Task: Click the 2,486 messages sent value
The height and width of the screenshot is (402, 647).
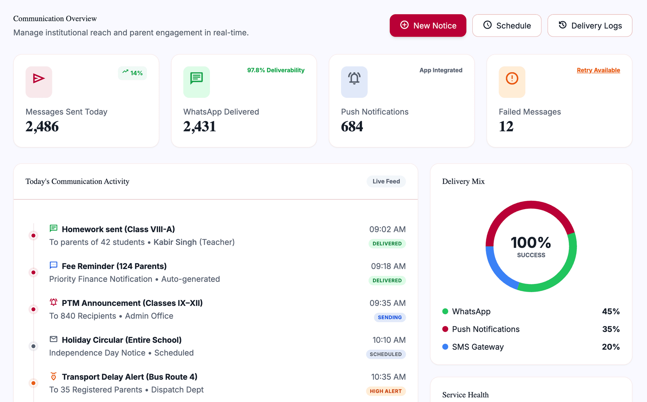Action: pyautogui.click(x=42, y=126)
